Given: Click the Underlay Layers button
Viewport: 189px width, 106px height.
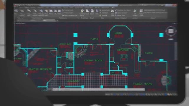Looking at the screenshot, I should coord(68,10).
